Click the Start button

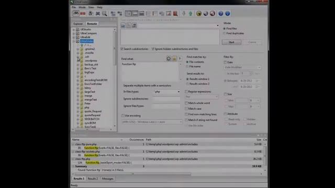click(231, 42)
